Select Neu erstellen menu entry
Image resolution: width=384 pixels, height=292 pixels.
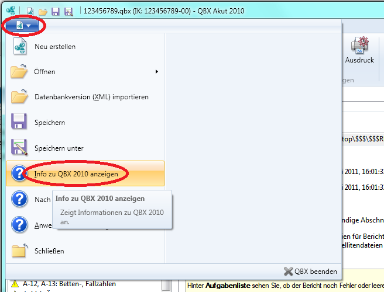(x=85, y=46)
